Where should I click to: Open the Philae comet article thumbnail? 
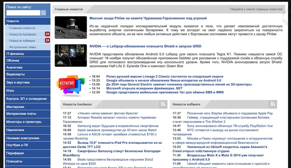(70, 27)
